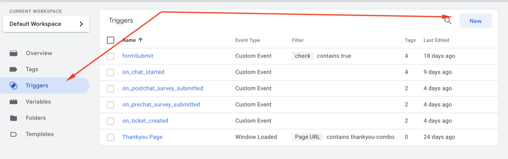Click the Name column header
The image size is (508, 159).
tap(129, 40)
